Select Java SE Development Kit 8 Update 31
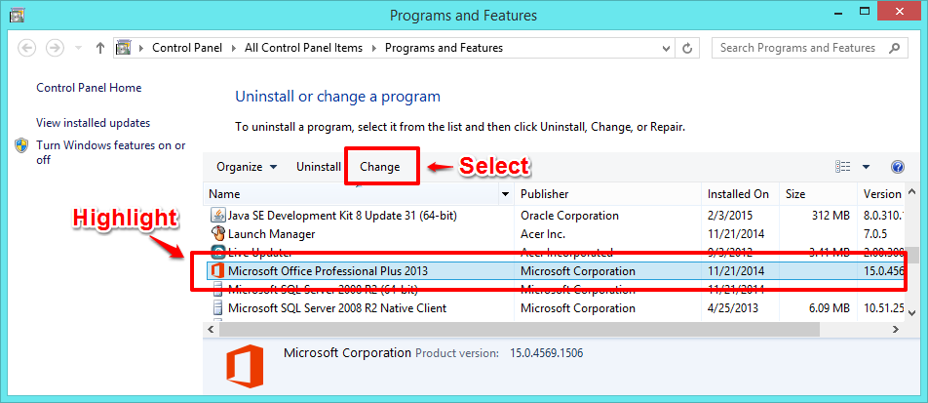 (342, 216)
